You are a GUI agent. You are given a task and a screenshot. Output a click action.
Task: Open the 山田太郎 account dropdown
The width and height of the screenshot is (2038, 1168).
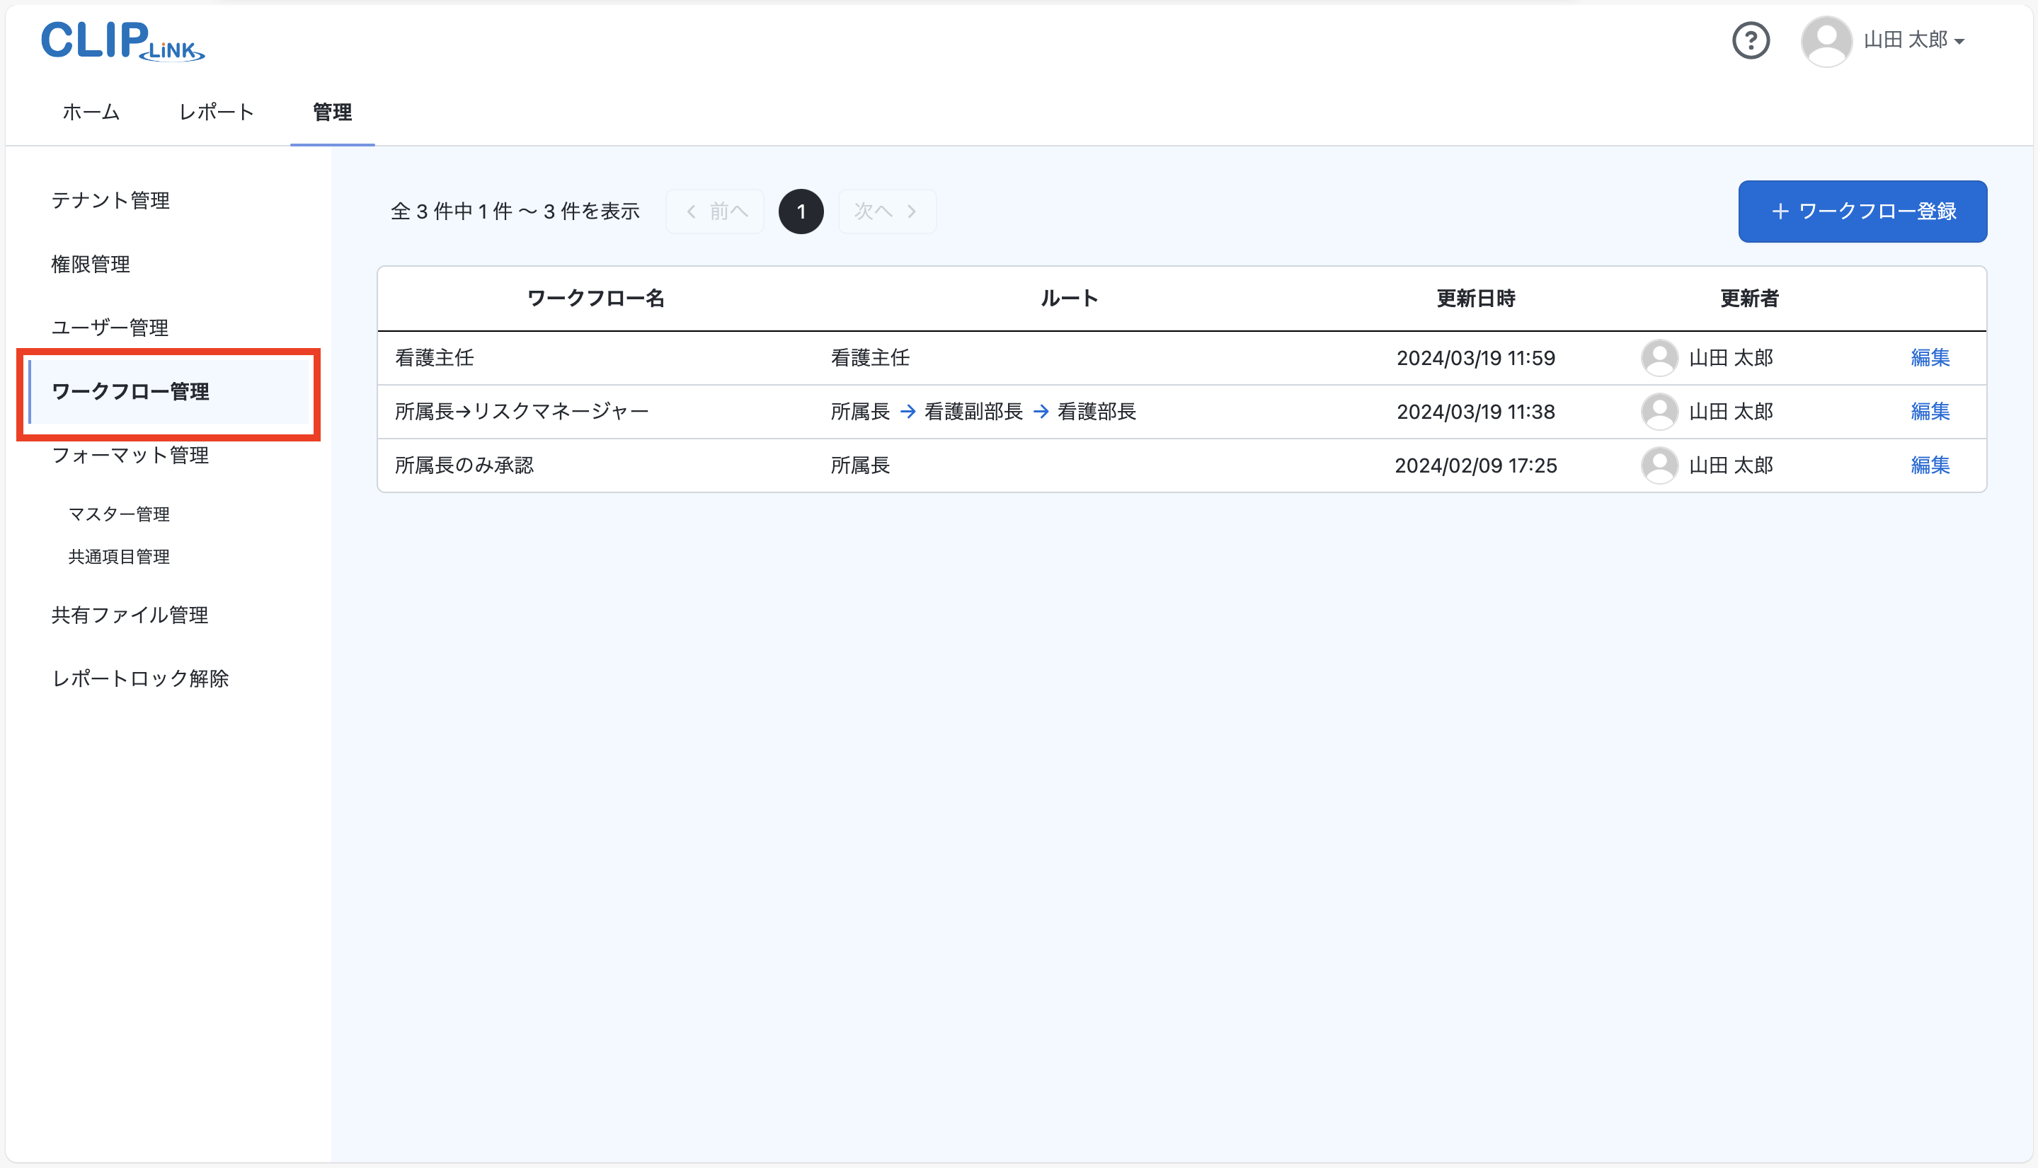(1962, 41)
